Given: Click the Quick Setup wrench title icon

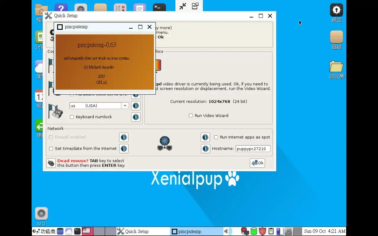Looking at the screenshot, I should 48,16.
